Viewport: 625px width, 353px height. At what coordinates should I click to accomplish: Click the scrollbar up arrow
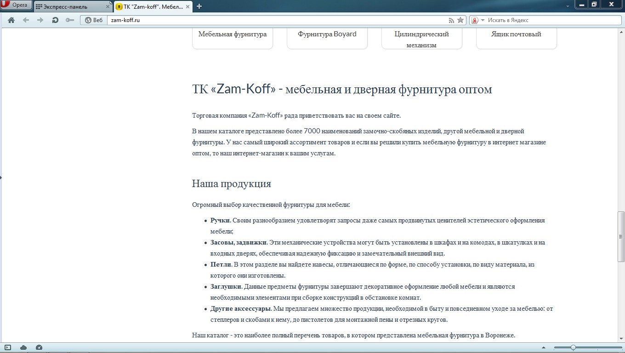[x=621, y=32]
